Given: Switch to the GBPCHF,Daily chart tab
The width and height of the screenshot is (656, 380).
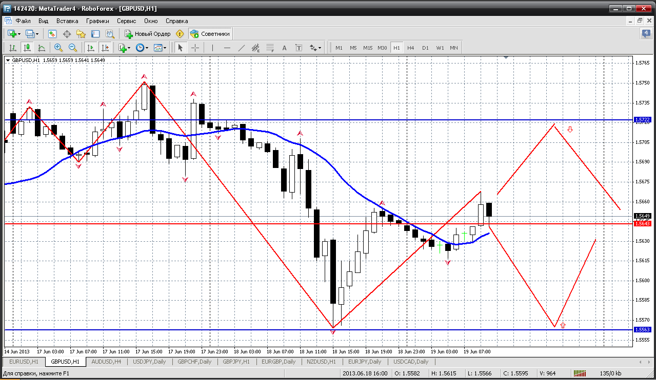Looking at the screenshot, I should point(194,362).
